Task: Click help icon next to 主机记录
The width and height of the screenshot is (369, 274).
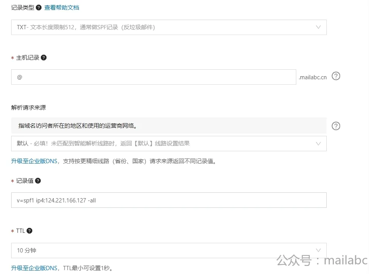Action: coord(43,58)
